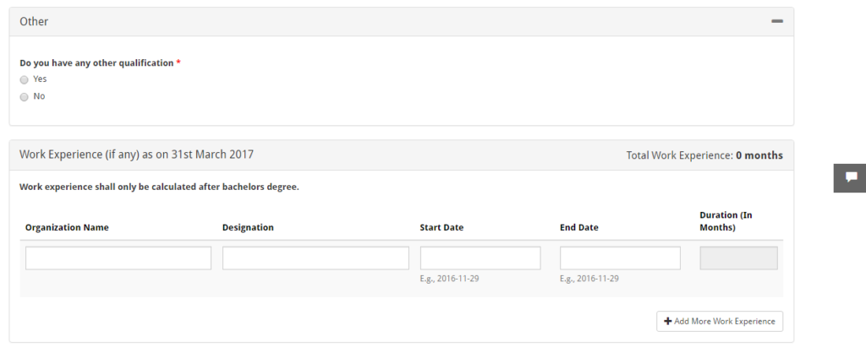Click the Start Date column header
The height and width of the screenshot is (353, 866).
[441, 227]
